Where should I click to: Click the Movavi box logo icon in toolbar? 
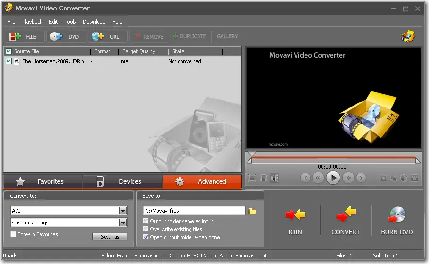(408, 37)
